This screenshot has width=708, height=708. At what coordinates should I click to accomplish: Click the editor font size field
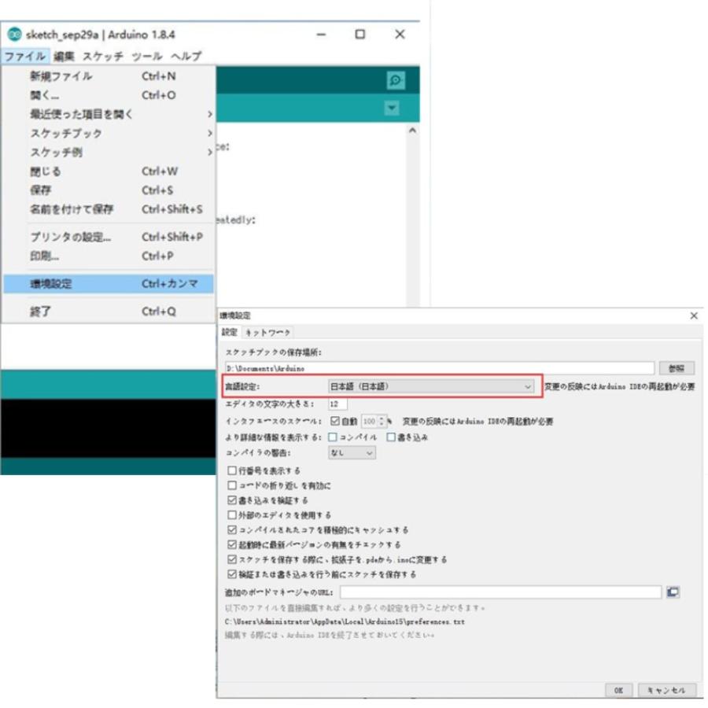pyautogui.click(x=337, y=404)
